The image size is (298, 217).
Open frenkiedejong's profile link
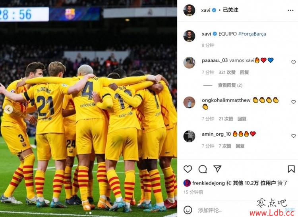[x=209, y=183]
